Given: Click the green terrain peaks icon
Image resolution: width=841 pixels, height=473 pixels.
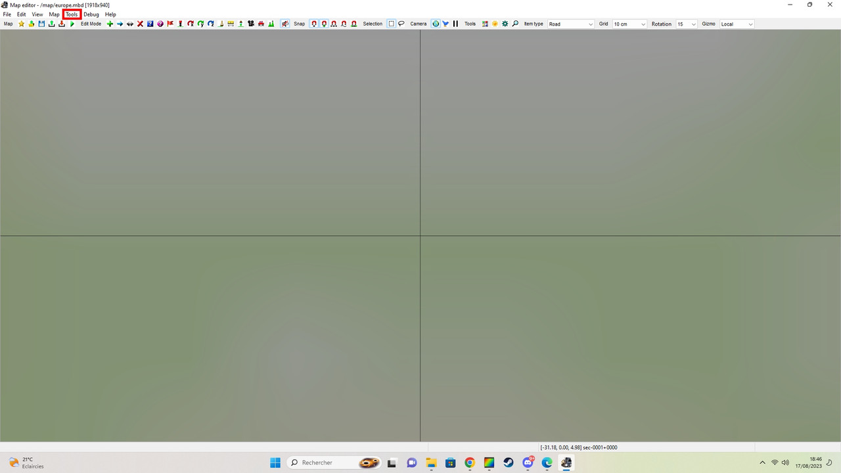Looking at the screenshot, I should [x=271, y=24].
